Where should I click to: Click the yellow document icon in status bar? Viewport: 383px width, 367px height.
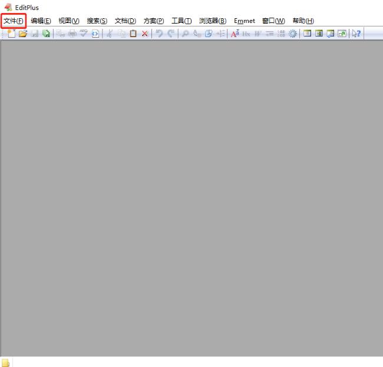click(x=6, y=362)
